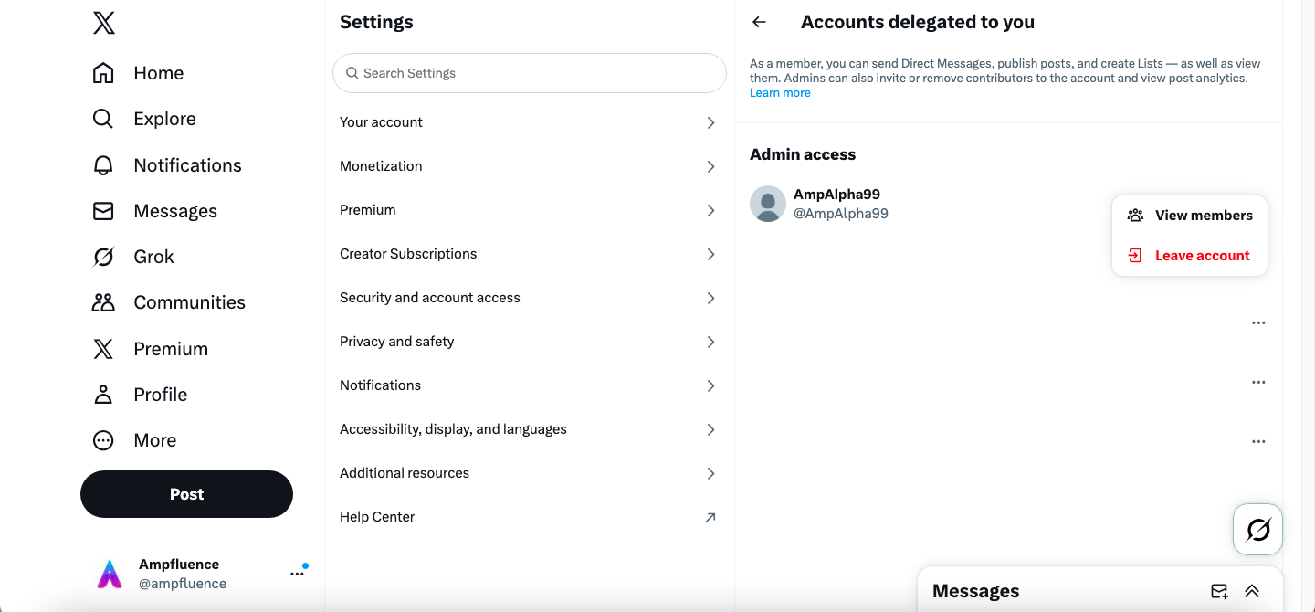This screenshot has height=612, width=1315.
Task: Open Notifications bell icon in sidebar
Action: (x=103, y=165)
